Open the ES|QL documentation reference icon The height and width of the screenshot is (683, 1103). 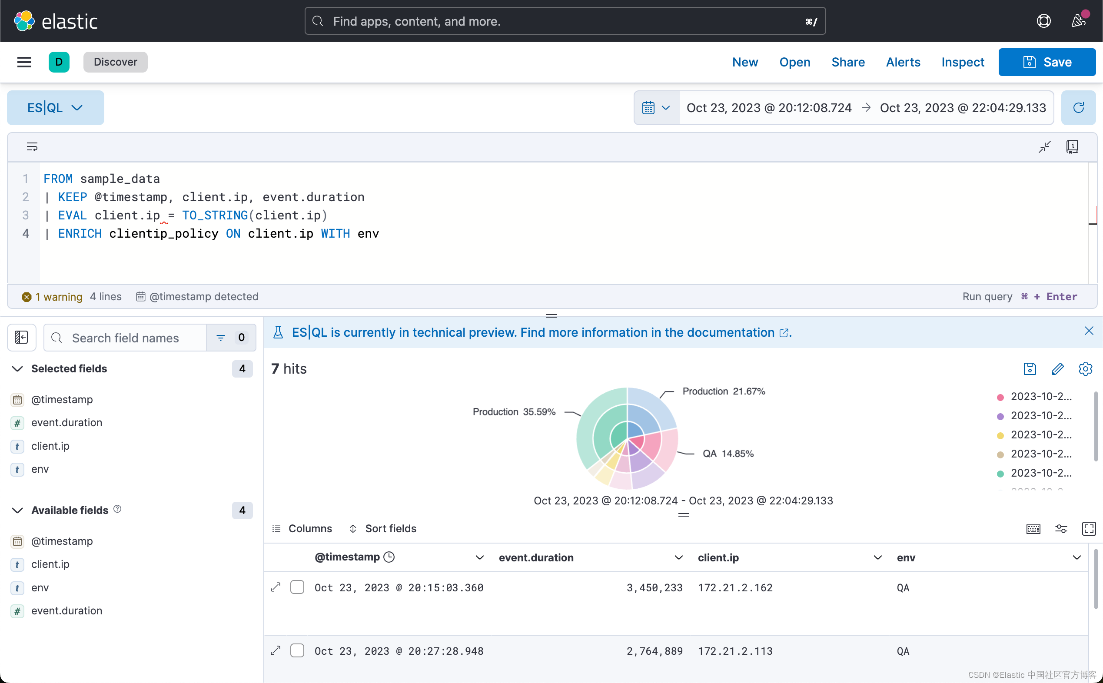[x=1072, y=146]
